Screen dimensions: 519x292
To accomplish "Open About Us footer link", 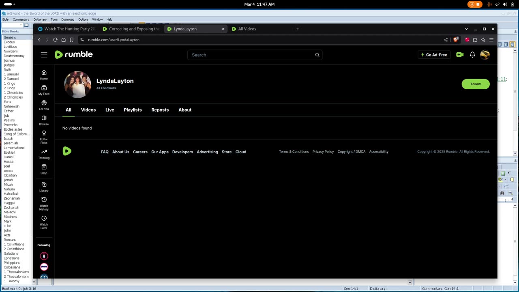I will click(x=121, y=152).
